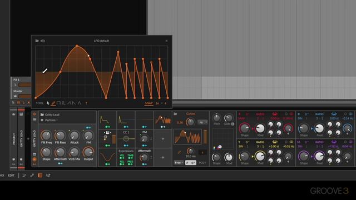Add modulator in the upper empty plus slot
This screenshot has width=356, height=200.
163,138
